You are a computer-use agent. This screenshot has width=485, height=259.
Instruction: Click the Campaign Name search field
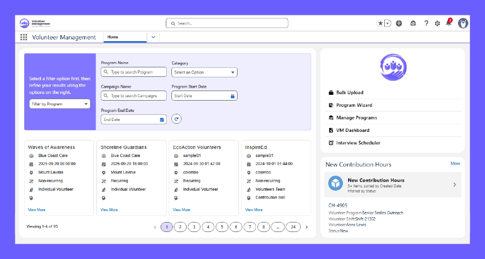tap(133, 96)
